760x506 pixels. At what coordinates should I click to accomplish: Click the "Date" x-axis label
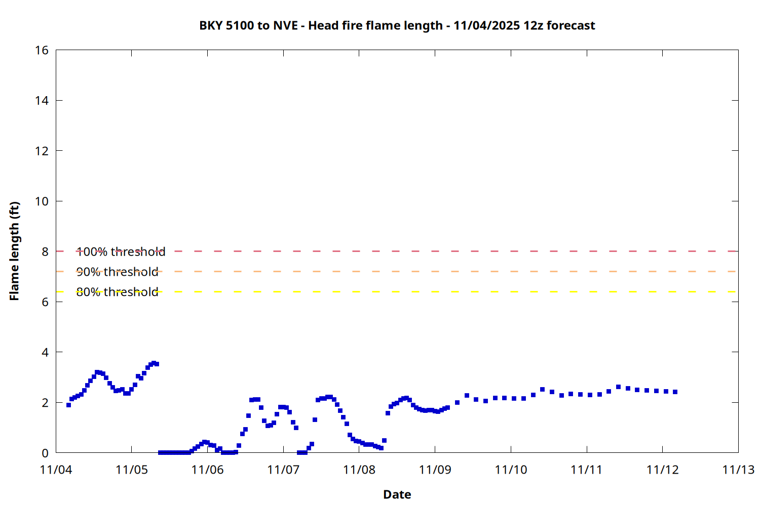tap(397, 494)
